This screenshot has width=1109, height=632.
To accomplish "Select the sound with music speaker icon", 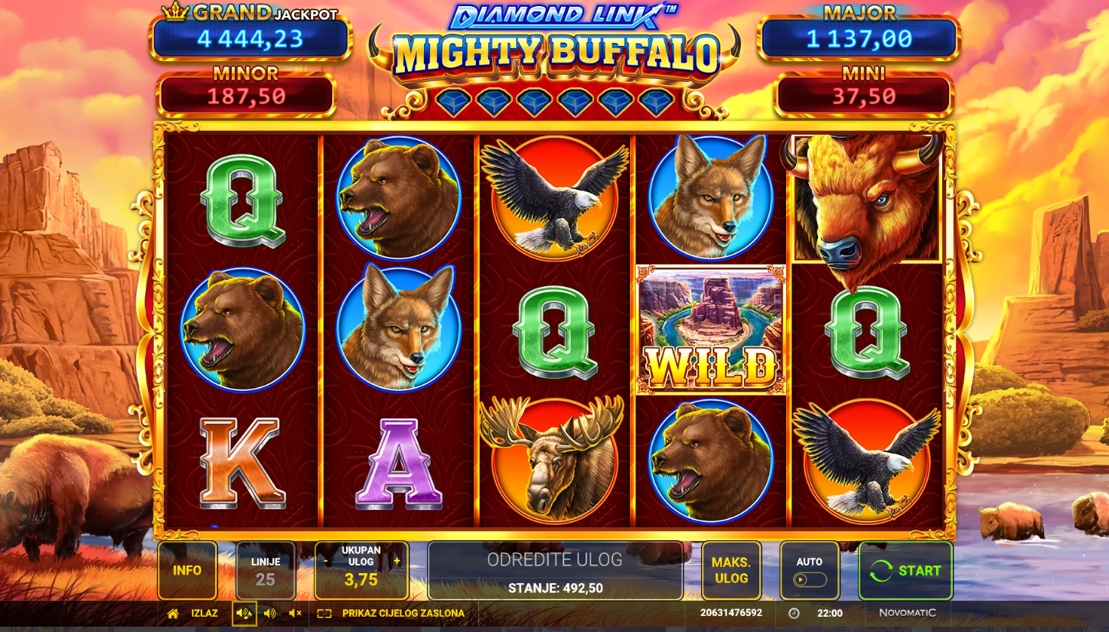I will 244,614.
